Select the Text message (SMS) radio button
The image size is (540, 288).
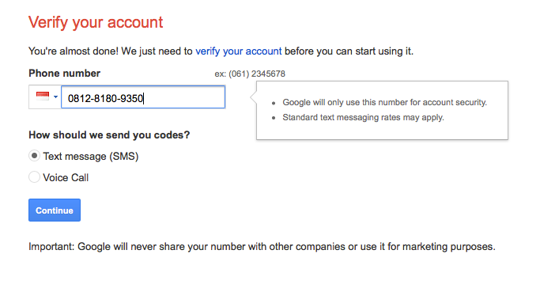[34, 156]
